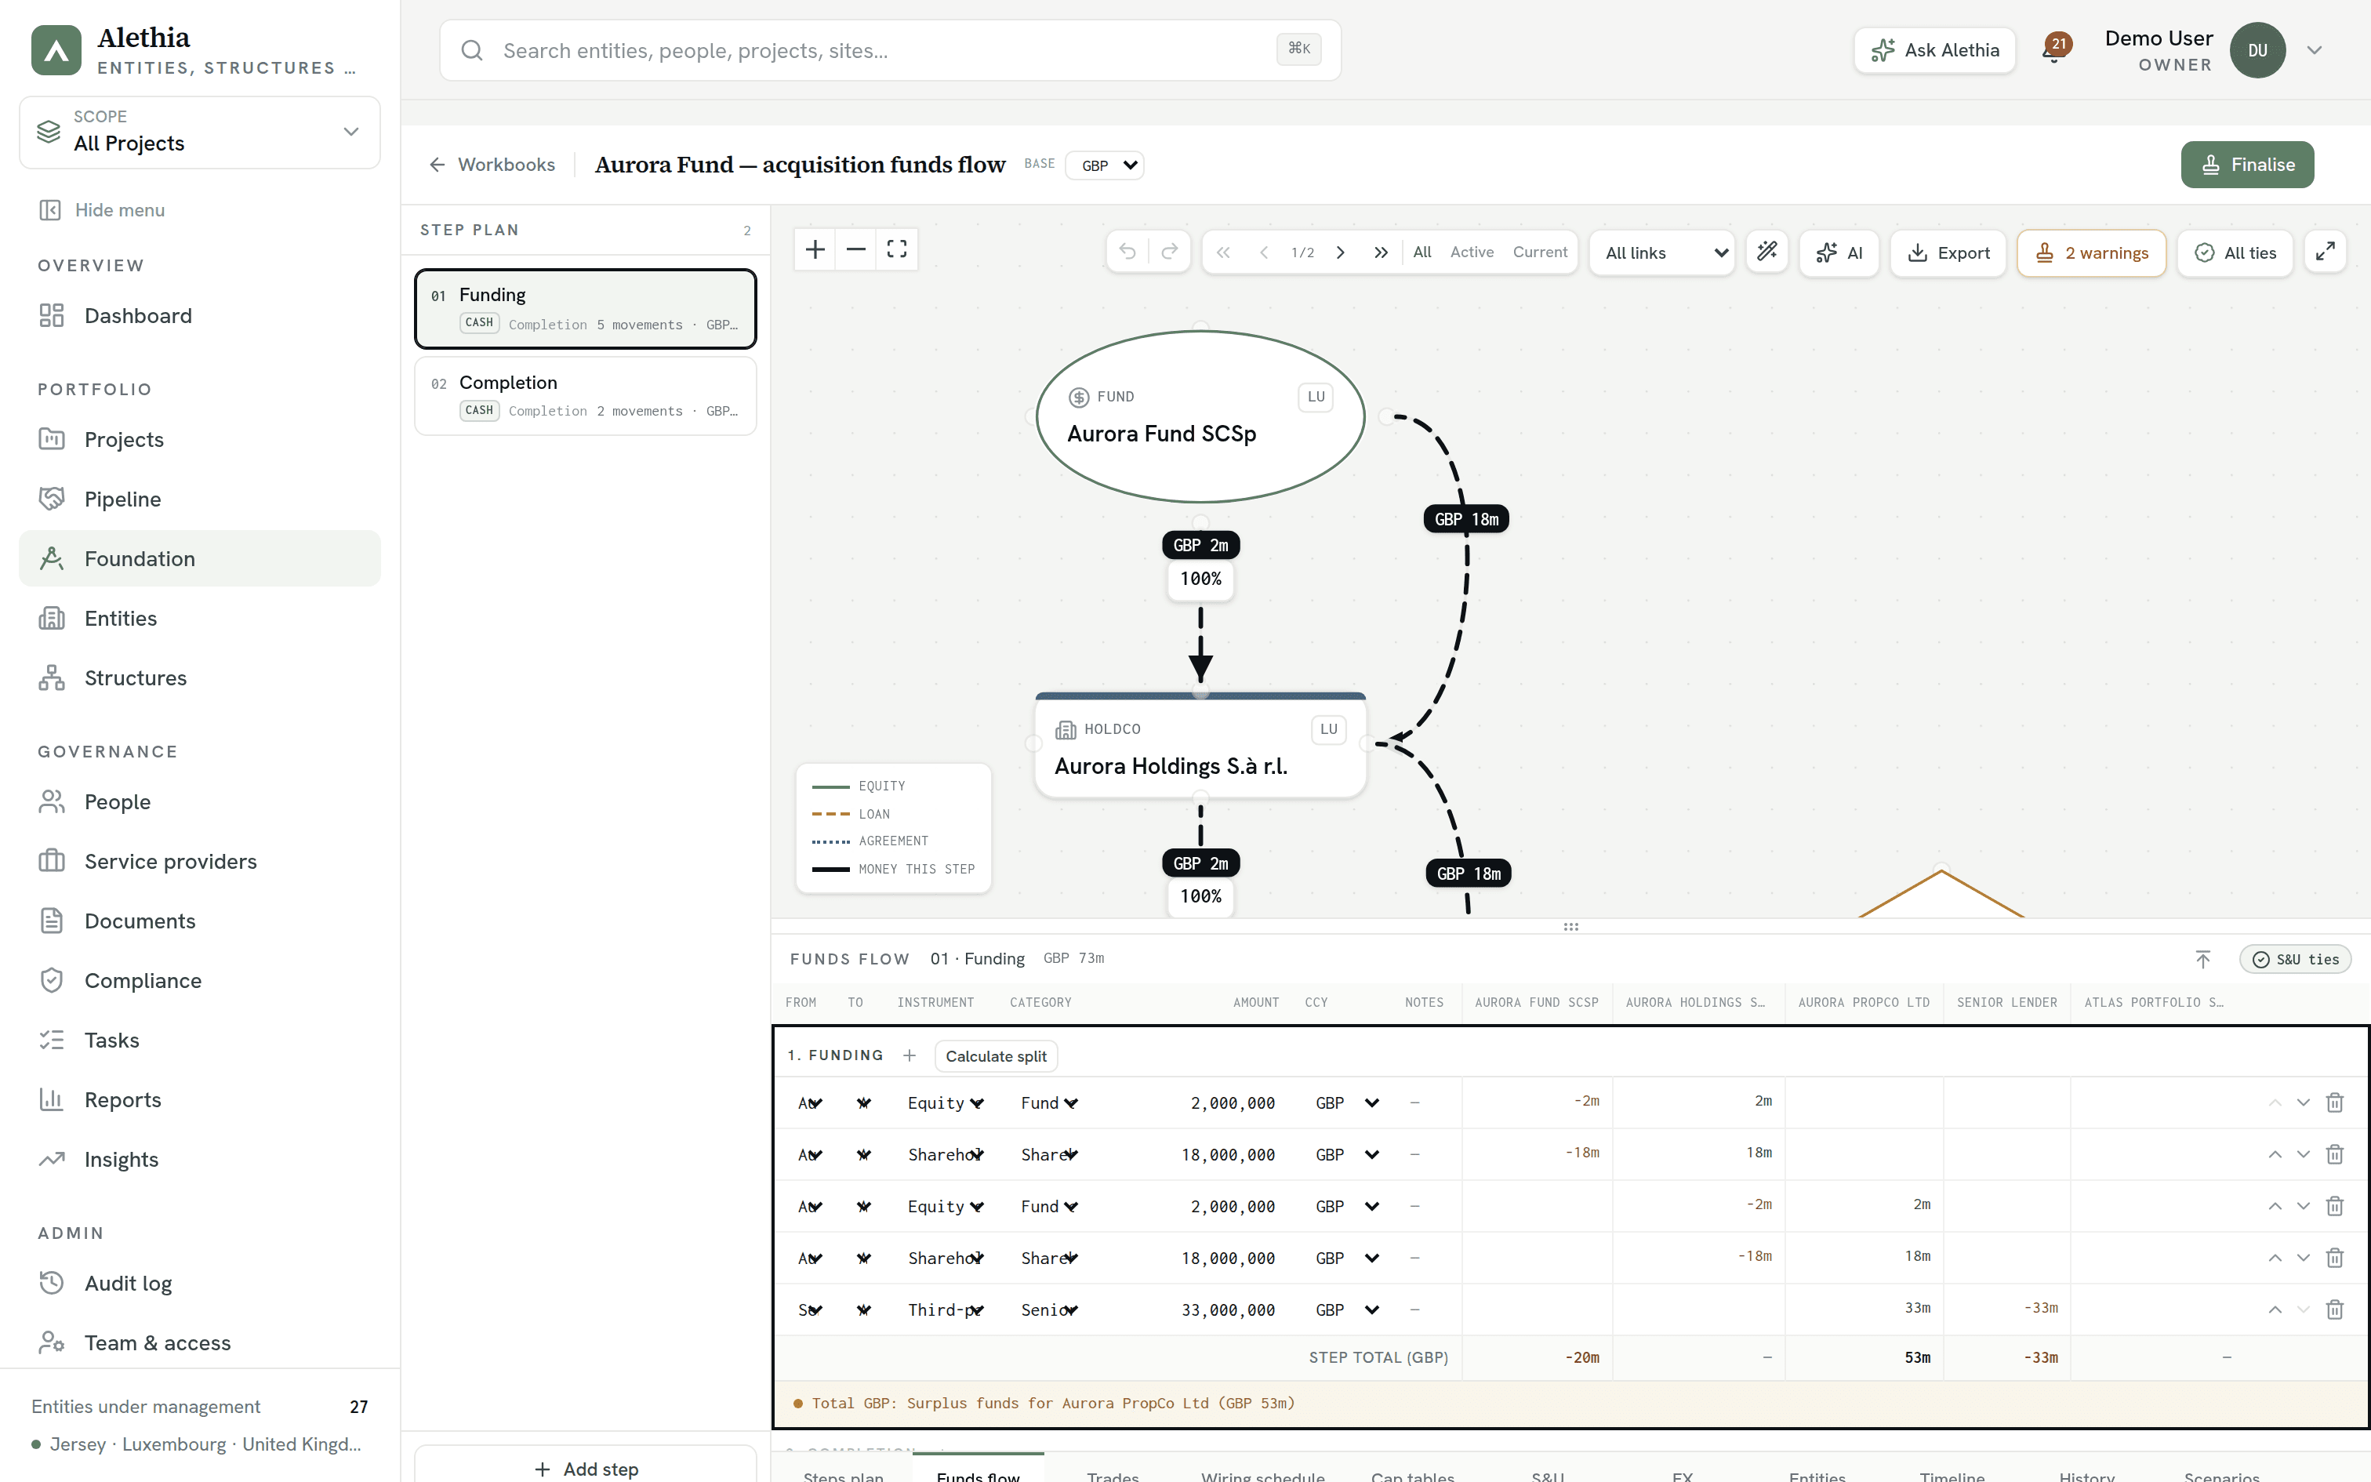The width and height of the screenshot is (2371, 1482).
Task: Open instrument dropdown on first 2,000,000 Equity row
Action: click(946, 1102)
